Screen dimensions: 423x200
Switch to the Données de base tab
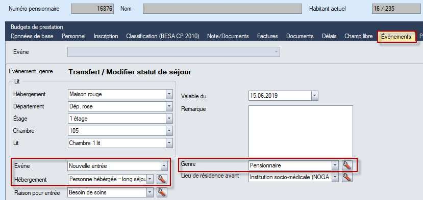[32, 36]
